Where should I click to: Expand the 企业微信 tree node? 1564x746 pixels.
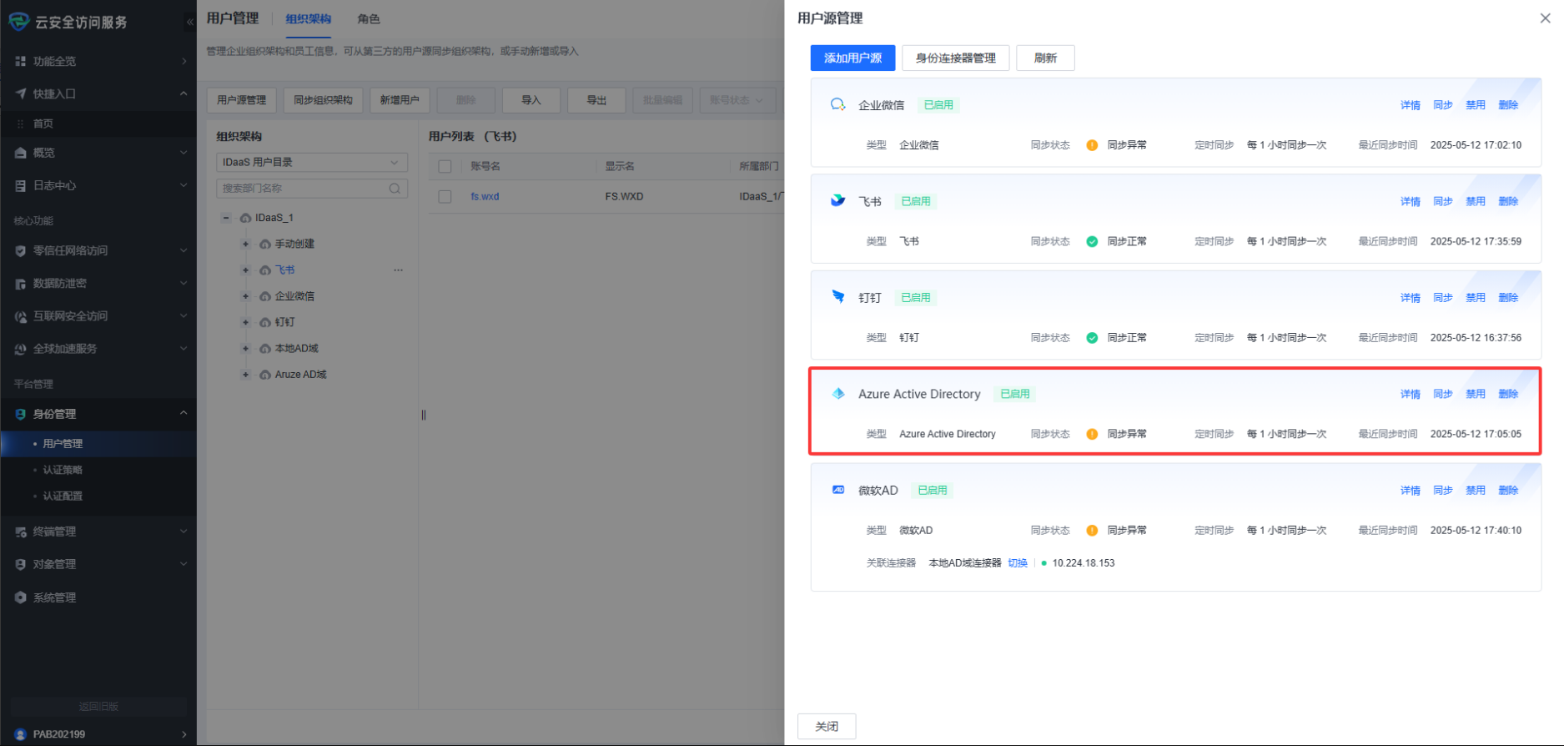245,296
